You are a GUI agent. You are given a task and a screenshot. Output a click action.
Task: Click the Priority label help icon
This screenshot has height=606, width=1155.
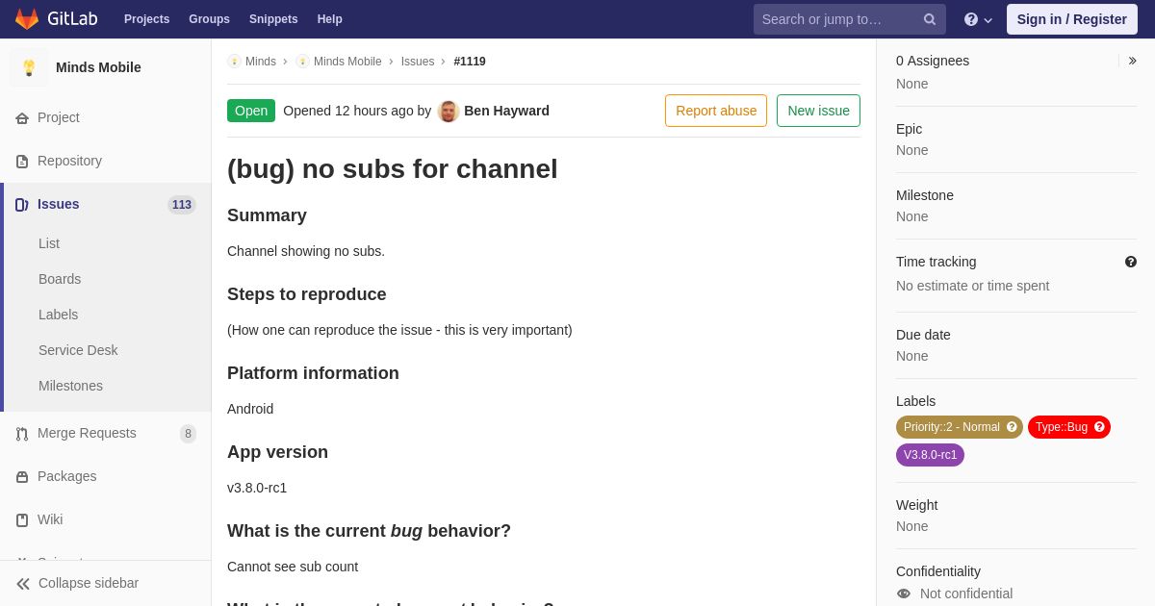[x=1012, y=427]
